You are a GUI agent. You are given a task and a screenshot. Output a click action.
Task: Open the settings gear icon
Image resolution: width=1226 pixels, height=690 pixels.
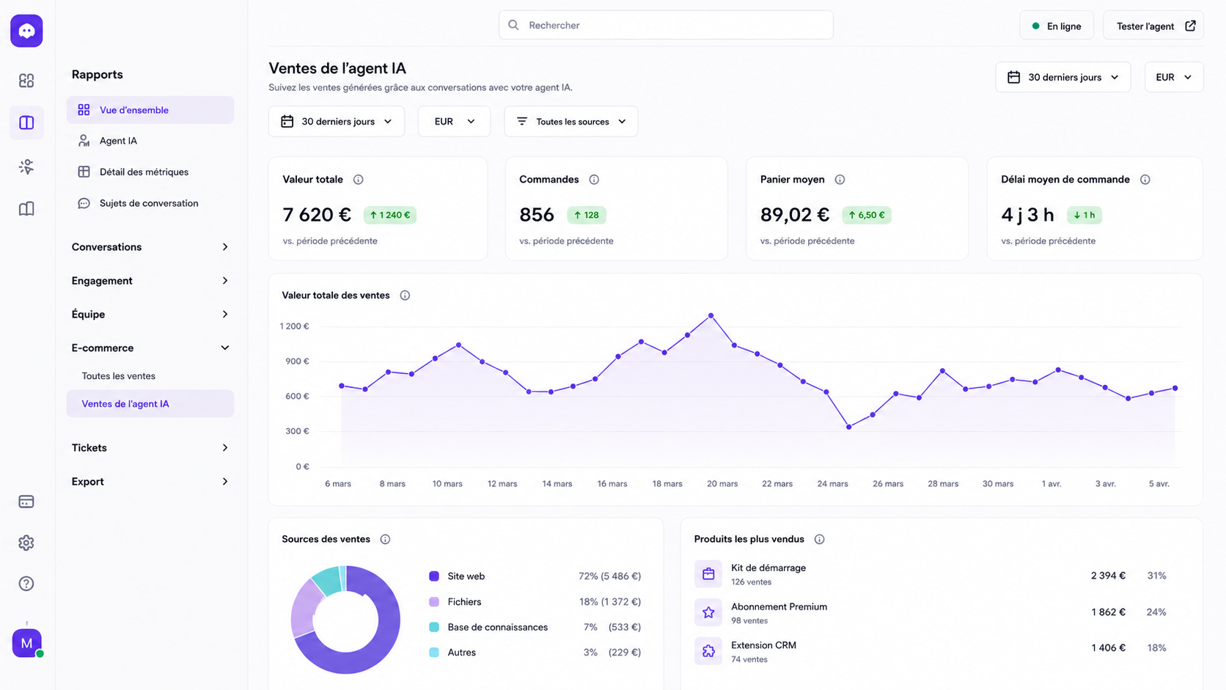pos(26,543)
